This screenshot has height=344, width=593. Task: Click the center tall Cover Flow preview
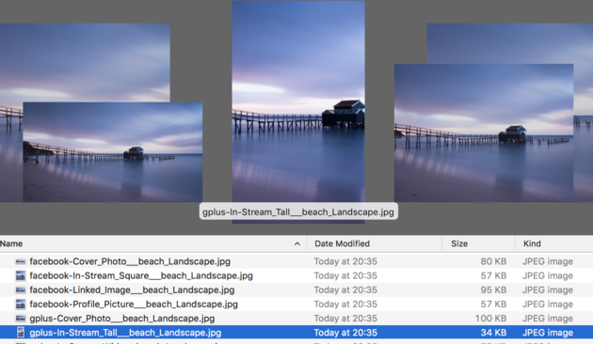point(298,102)
